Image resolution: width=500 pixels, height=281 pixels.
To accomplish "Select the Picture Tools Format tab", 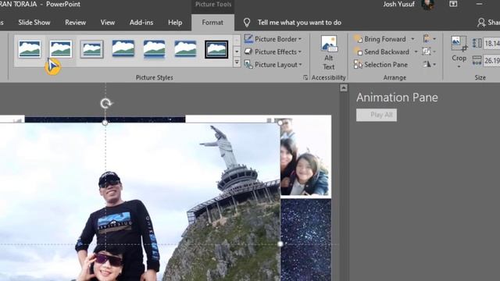I will [x=212, y=23].
